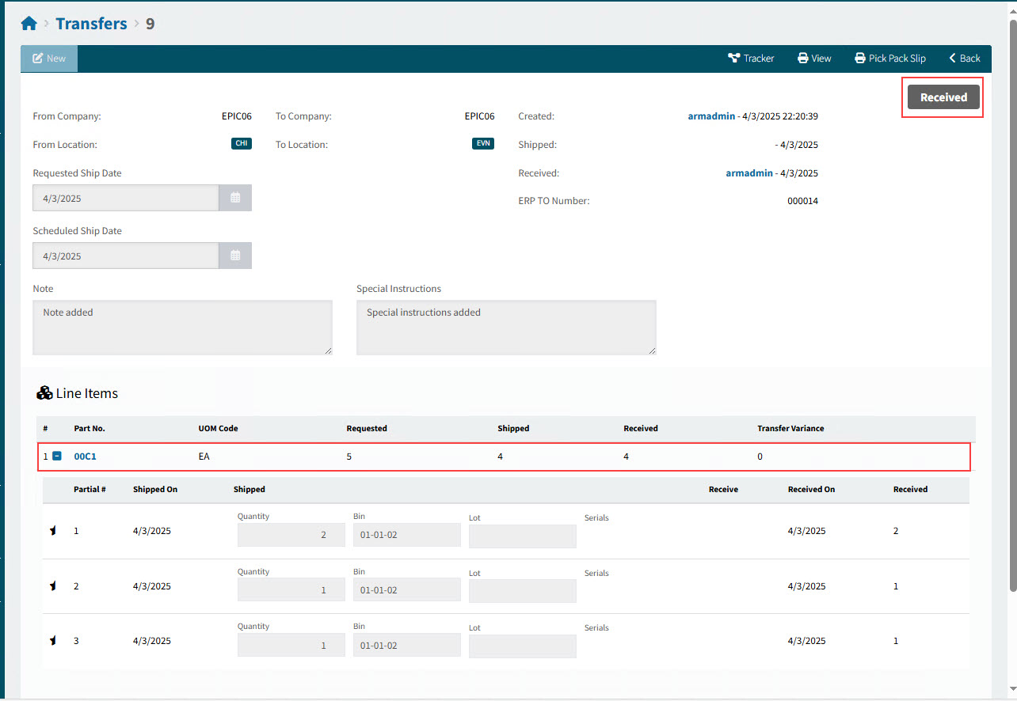Image resolution: width=1017 pixels, height=701 pixels.
Task: Open Requested Ship Date calendar picker
Action: point(235,198)
